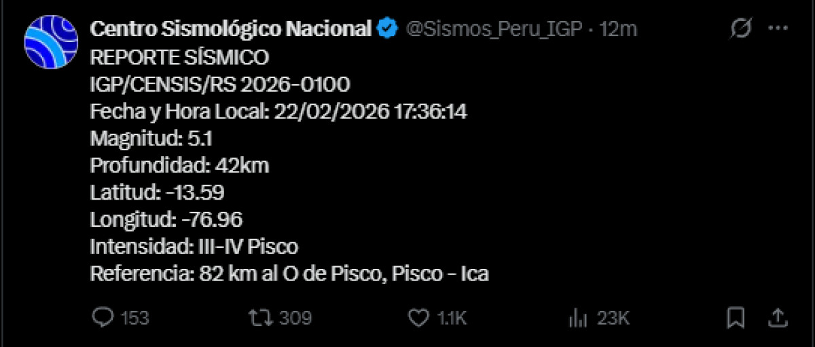Image resolution: width=815 pixels, height=347 pixels.
Task: Click the Centro Sismológico Nacional profile avatar
Action: point(51,42)
